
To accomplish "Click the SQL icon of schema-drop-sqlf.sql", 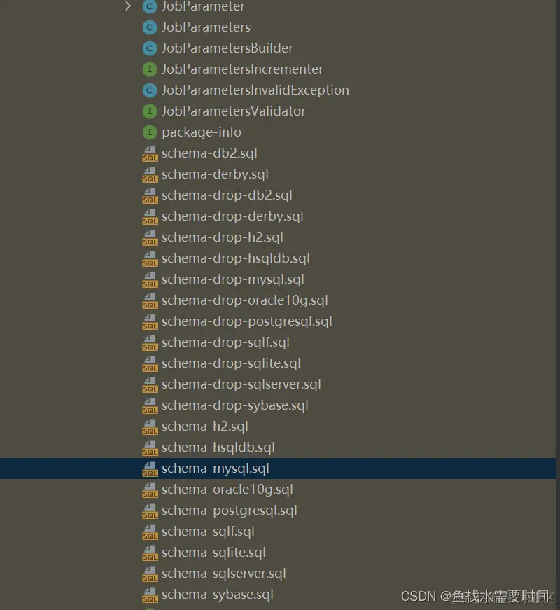I will point(150,342).
